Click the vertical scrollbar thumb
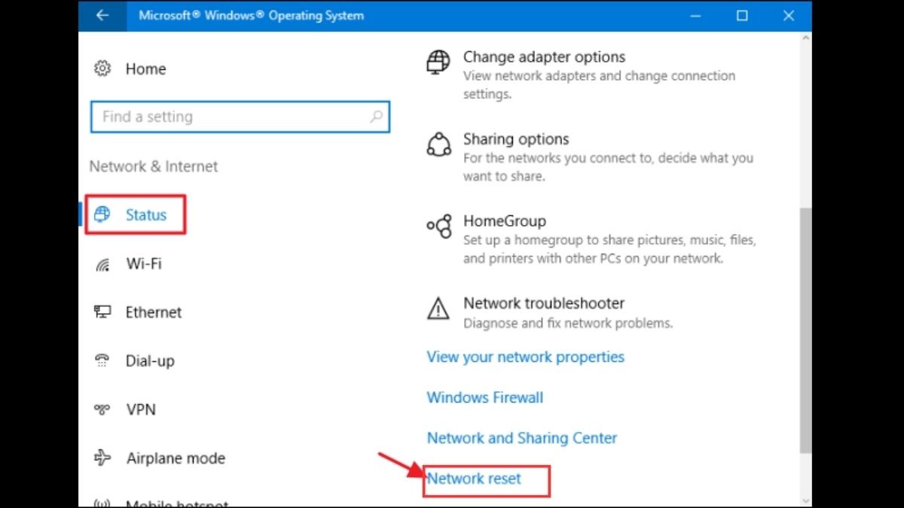 (x=805, y=331)
